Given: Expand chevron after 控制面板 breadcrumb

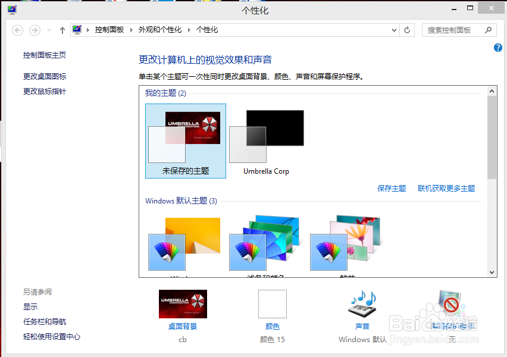Looking at the screenshot, I should pos(132,30).
